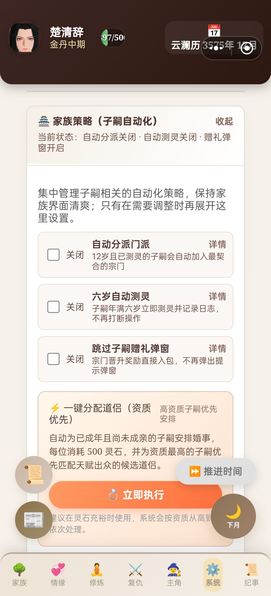Click the 推进时间 button

[216, 472]
